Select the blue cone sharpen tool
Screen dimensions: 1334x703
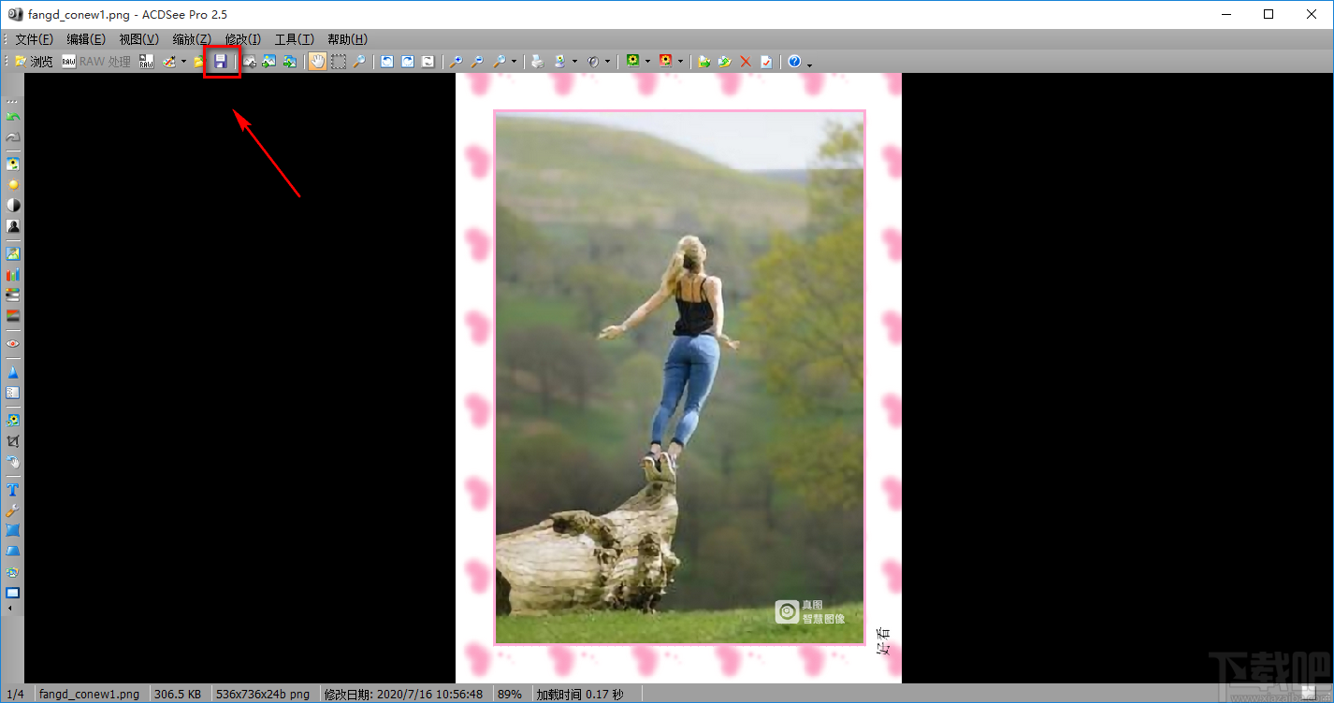13,372
